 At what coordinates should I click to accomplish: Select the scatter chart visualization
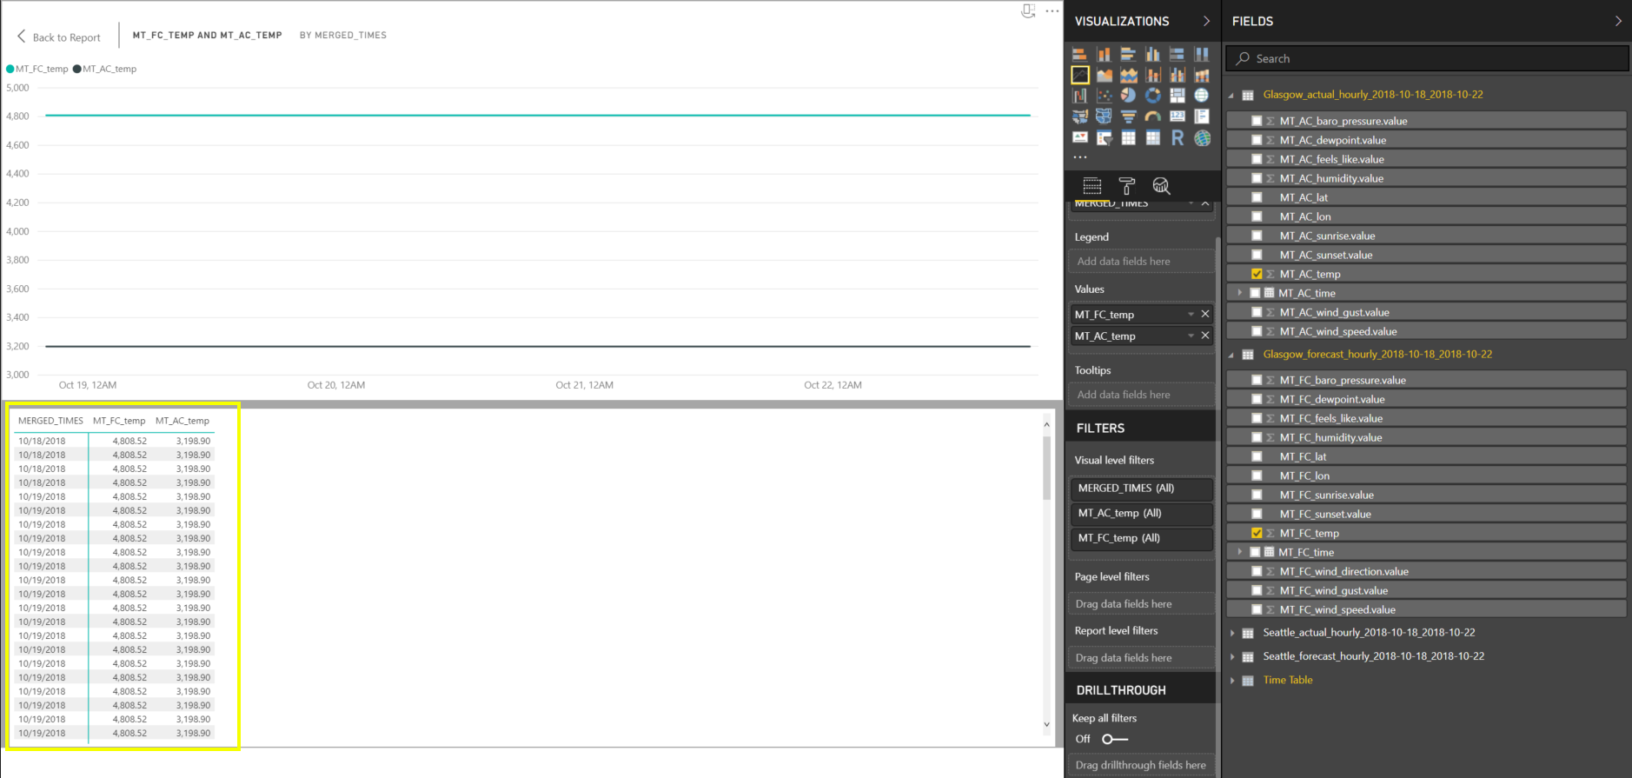tap(1104, 96)
